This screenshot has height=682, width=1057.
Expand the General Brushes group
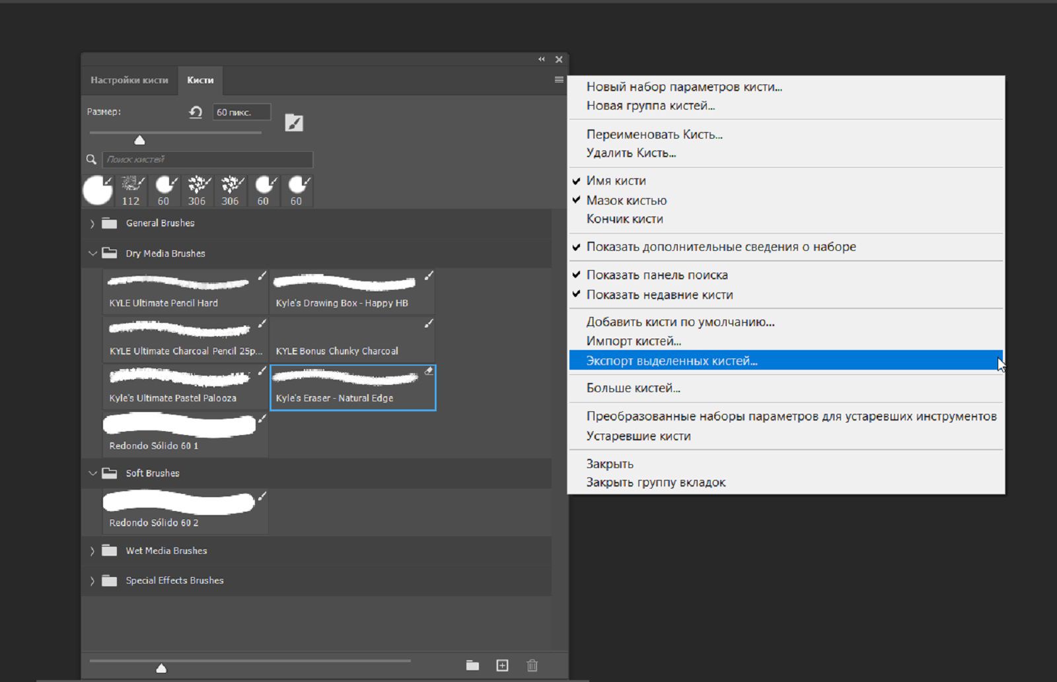(x=92, y=224)
